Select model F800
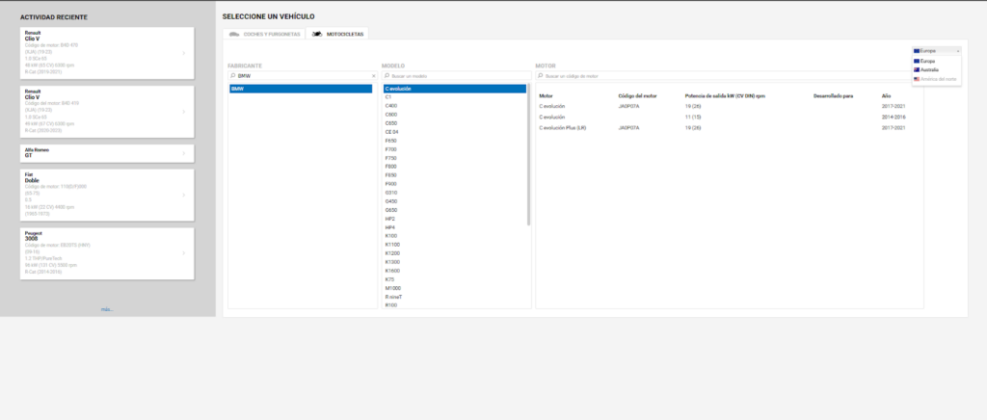Image resolution: width=987 pixels, height=420 pixels. pyautogui.click(x=455, y=167)
